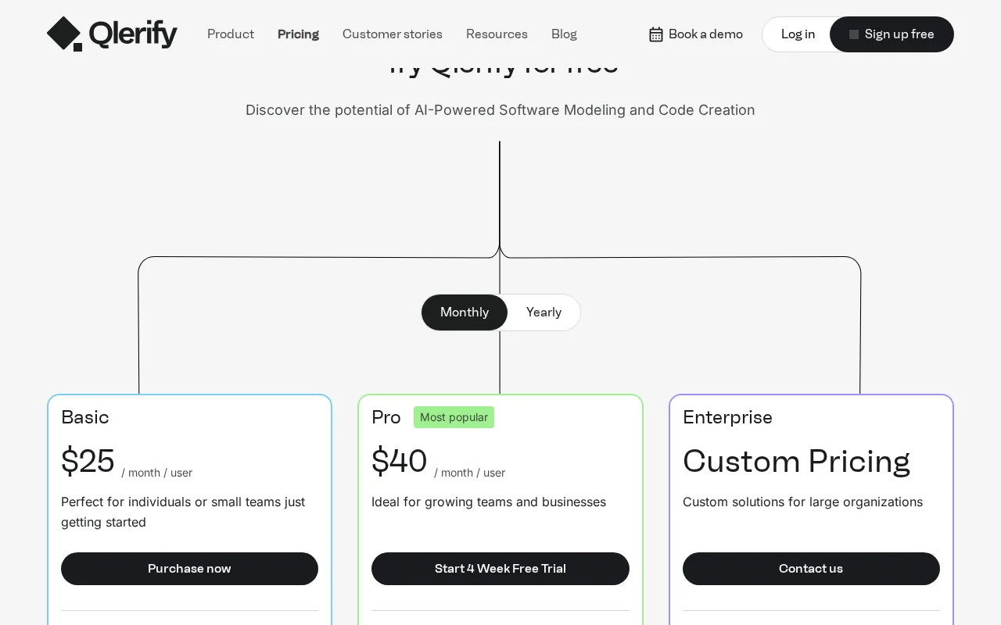The width and height of the screenshot is (1001, 625).
Task: Go to the Pricing page
Action: tap(298, 34)
